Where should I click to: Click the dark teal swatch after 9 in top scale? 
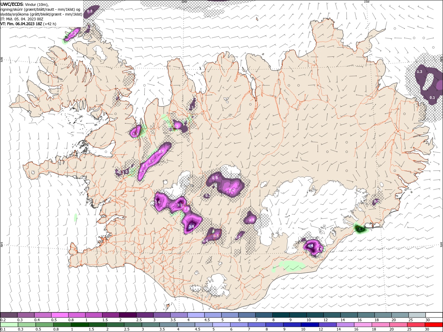pos(298,315)
